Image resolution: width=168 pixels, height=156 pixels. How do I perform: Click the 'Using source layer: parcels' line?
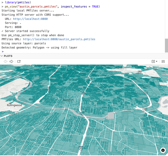point(24,43)
